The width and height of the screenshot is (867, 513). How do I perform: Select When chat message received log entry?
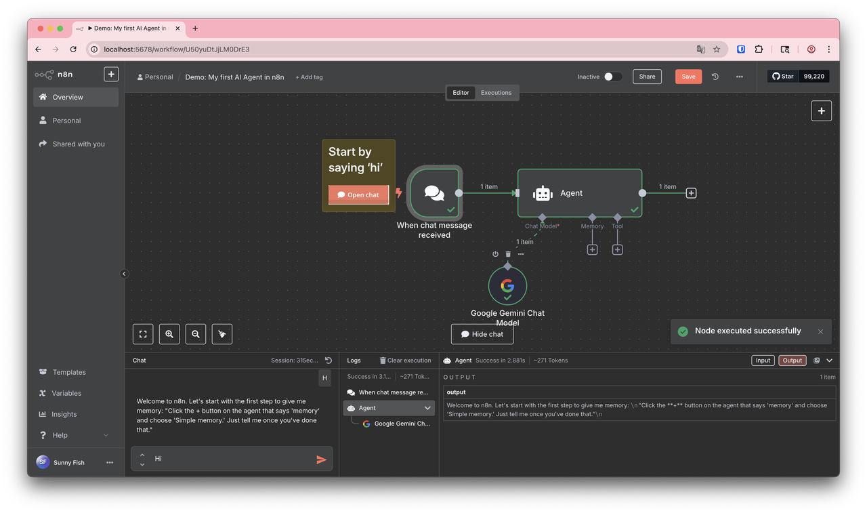click(x=388, y=392)
